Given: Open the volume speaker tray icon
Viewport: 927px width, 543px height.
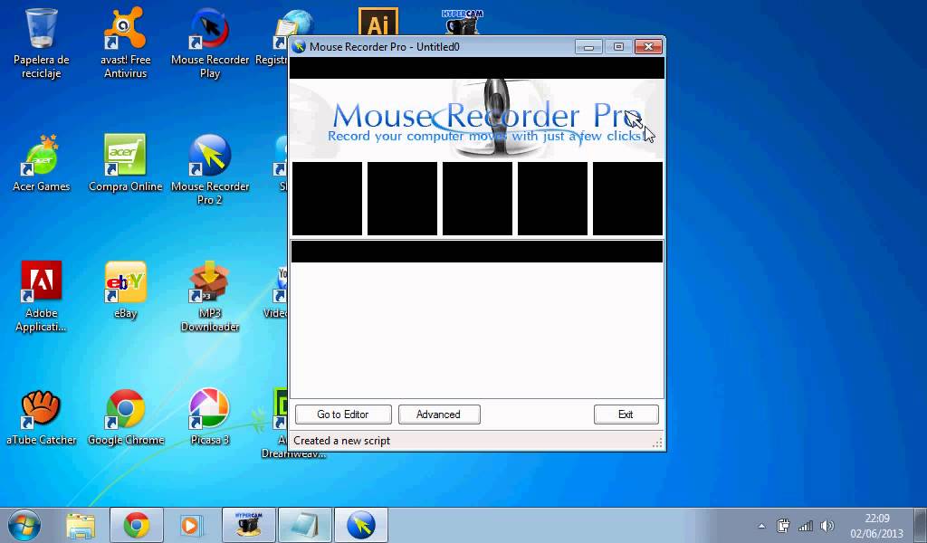Looking at the screenshot, I should pyautogui.click(x=827, y=525).
